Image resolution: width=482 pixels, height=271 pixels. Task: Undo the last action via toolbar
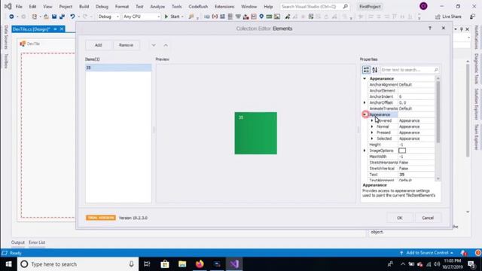72,17
